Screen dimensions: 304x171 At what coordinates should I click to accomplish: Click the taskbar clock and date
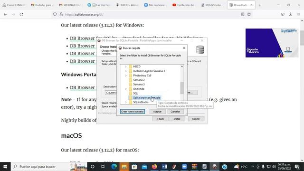(x=284, y=167)
